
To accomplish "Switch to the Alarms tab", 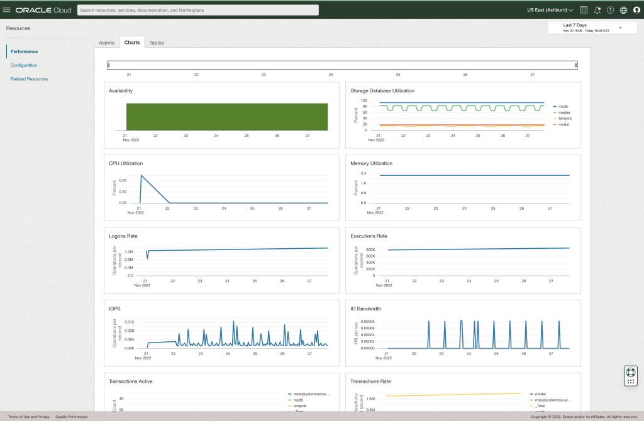I will [106, 42].
